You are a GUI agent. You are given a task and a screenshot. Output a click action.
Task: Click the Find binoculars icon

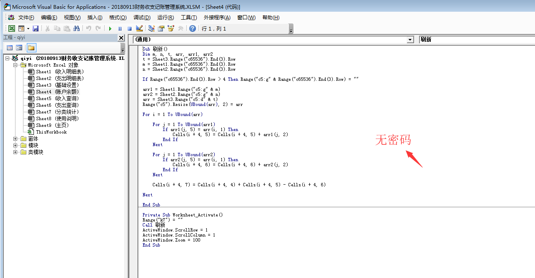(76, 28)
